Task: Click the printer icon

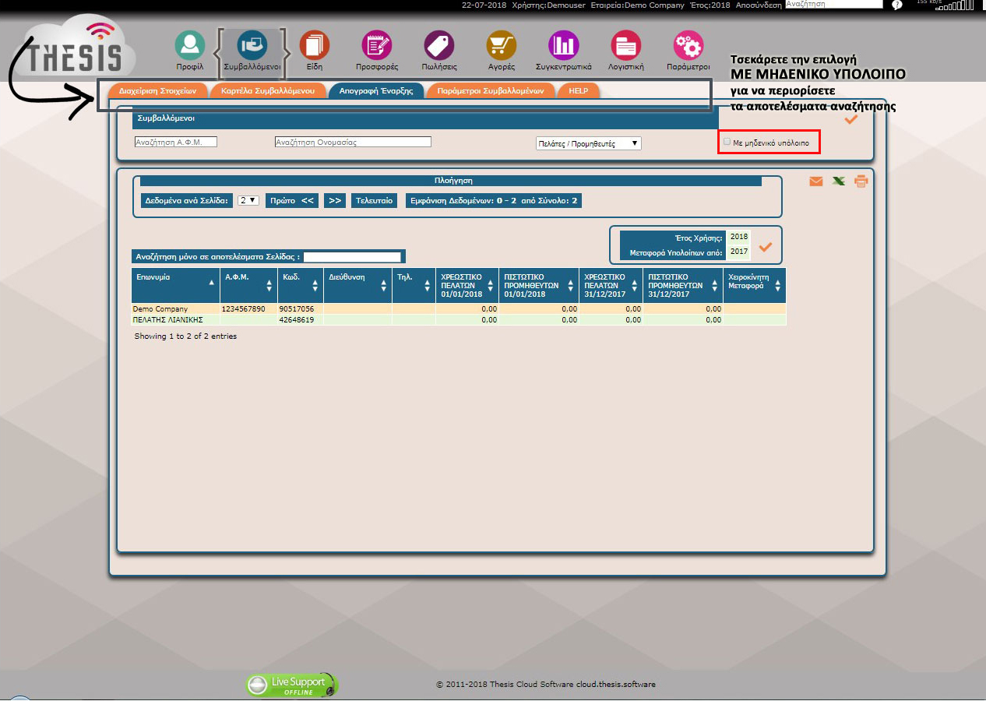Action: tap(861, 181)
